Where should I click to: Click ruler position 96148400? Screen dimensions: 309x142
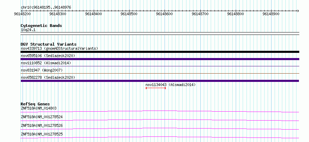[x=94, y=14]
